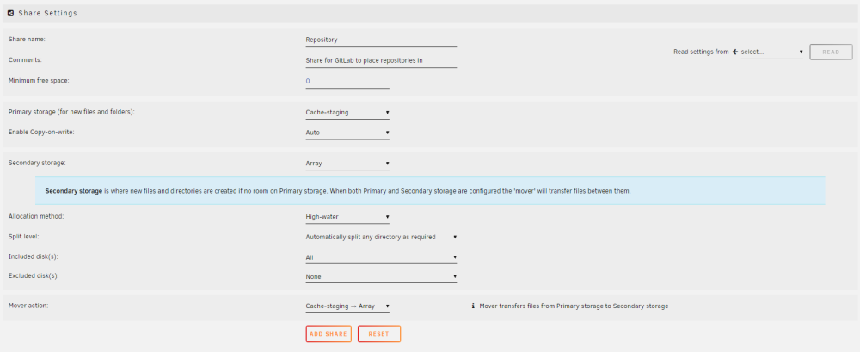Image resolution: width=860 pixels, height=352 pixels.
Task: Open the Enable Copy-on-write Auto dropdown
Action: click(x=347, y=133)
